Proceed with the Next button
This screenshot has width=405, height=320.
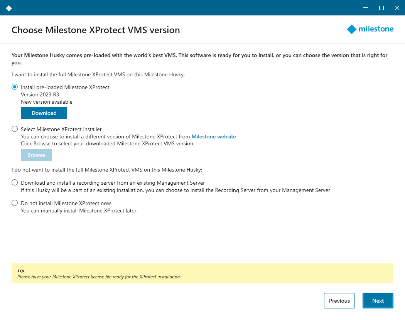coord(378,301)
